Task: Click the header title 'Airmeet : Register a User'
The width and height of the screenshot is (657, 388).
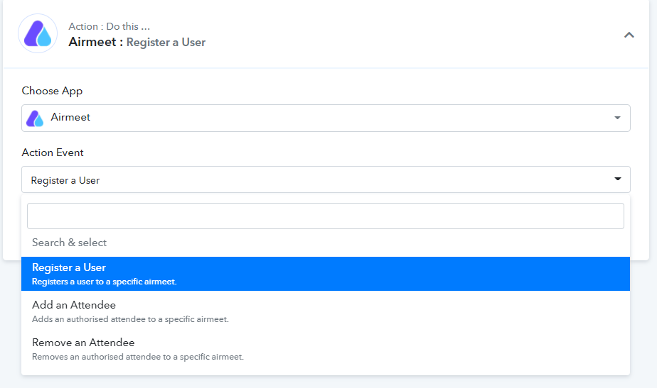Action: (137, 43)
